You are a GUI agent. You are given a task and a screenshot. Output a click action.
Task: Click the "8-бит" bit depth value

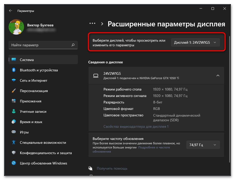[x=158, y=102]
